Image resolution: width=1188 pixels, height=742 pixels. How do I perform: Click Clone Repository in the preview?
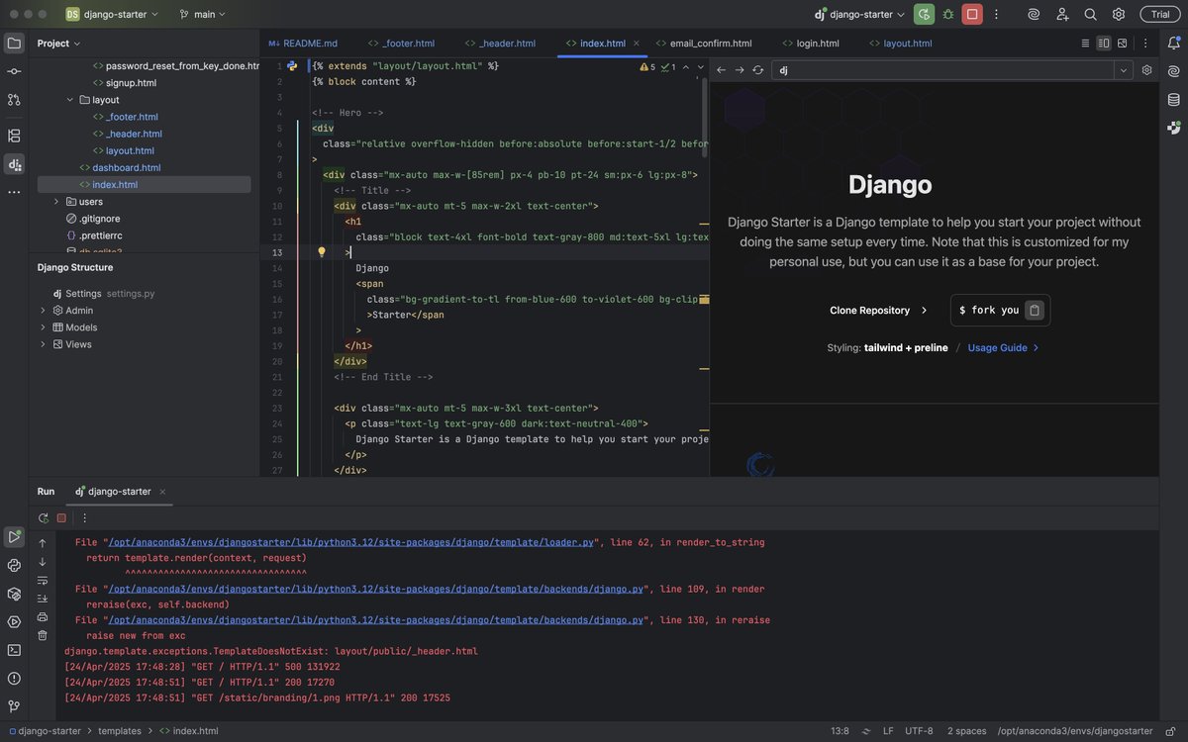click(x=879, y=310)
